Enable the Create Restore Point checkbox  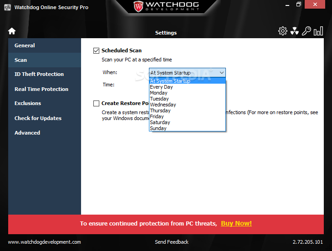tap(97, 103)
